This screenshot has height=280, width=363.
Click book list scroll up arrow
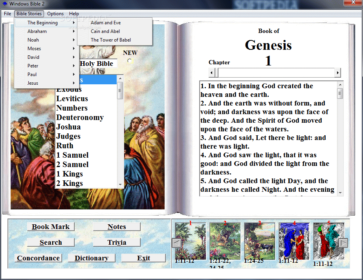coord(120,78)
